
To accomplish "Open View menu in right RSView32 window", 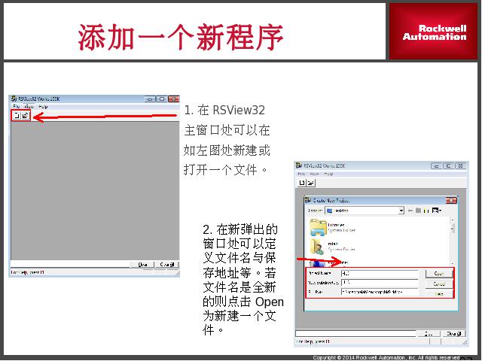I will click(x=314, y=174).
